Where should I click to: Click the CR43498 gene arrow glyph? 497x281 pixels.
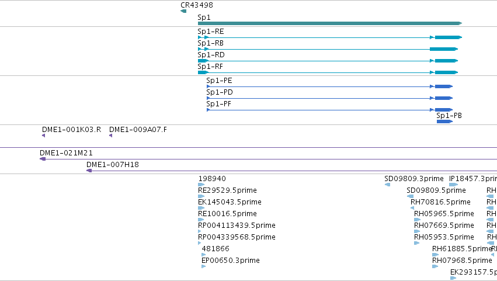pyautogui.click(x=183, y=11)
